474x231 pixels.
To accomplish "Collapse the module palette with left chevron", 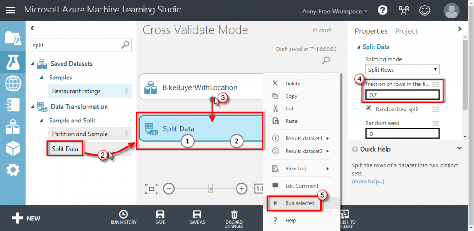I will click(33, 28).
